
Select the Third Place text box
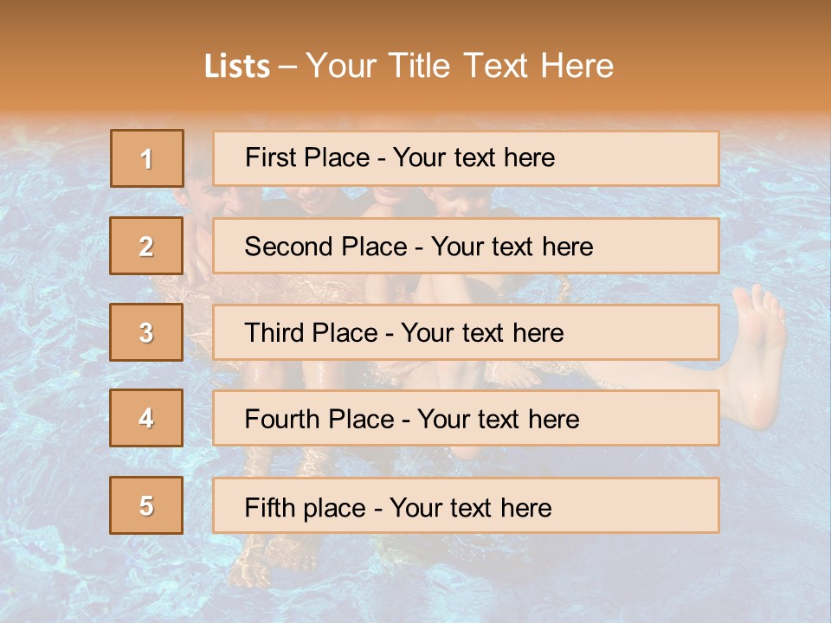[466, 332]
